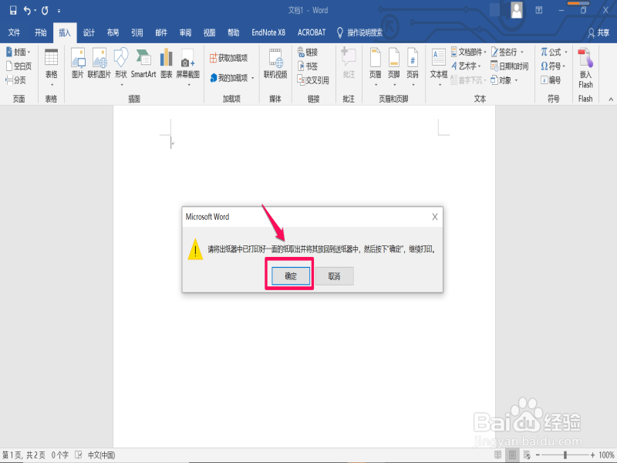This screenshot has height=463, width=617.
Task: Switch to Read Mode view
Action: (497, 455)
